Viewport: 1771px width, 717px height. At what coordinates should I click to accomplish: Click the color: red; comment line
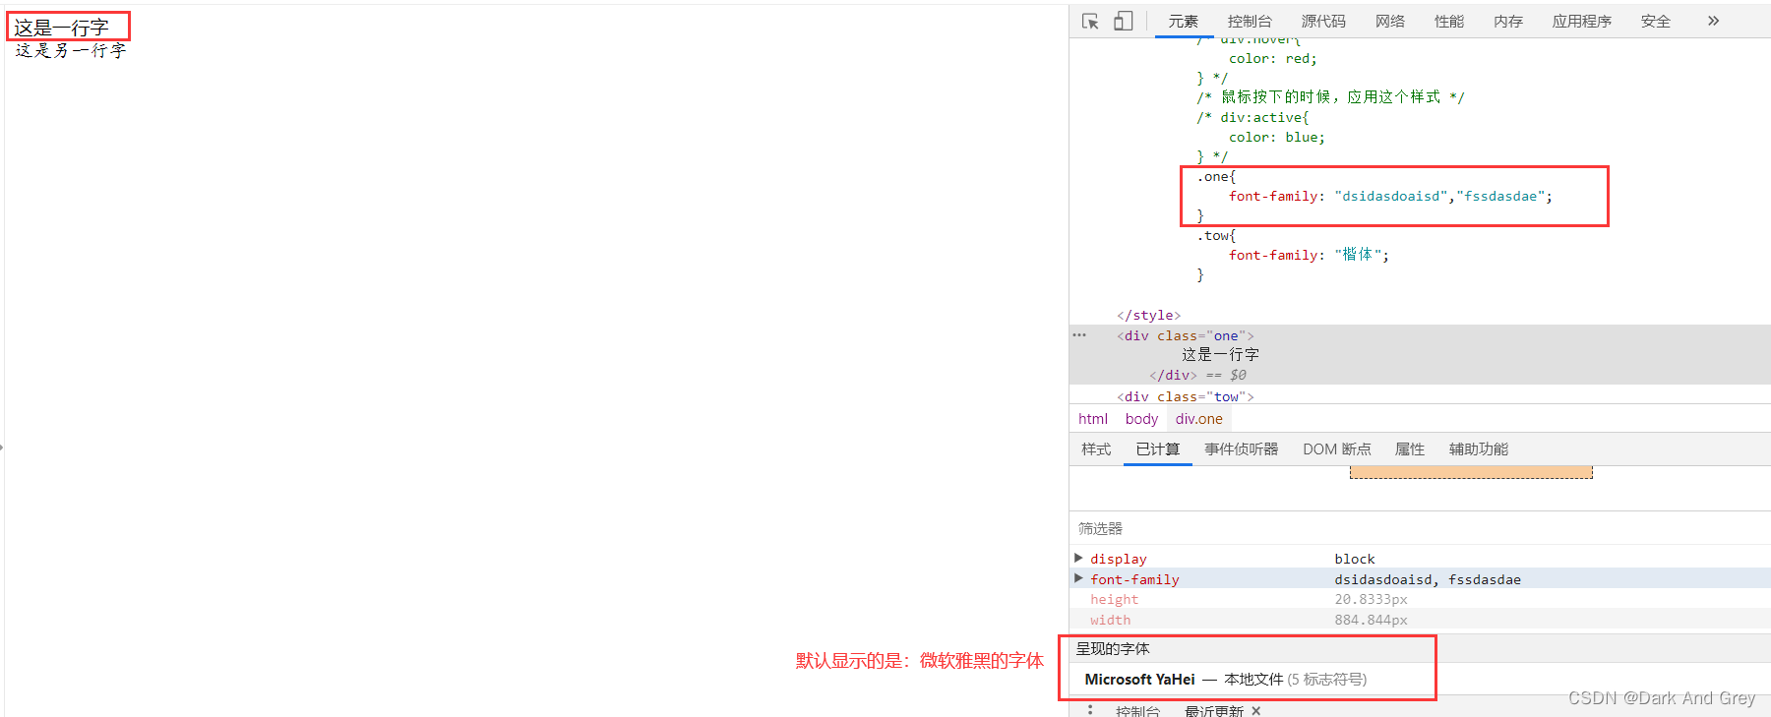click(1272, 59)
